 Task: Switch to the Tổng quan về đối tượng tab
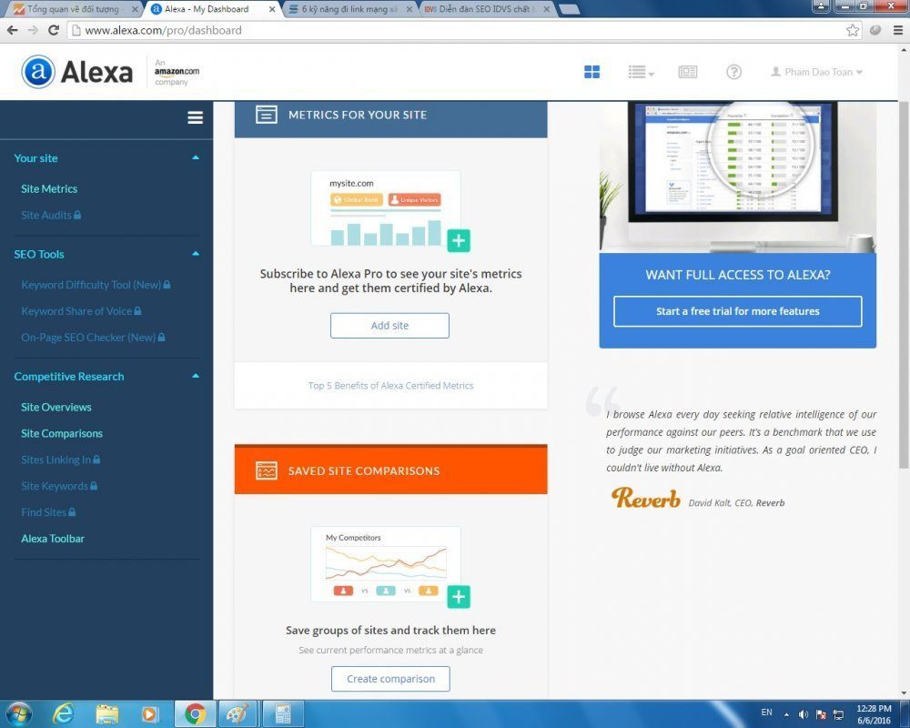76,9
